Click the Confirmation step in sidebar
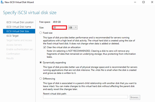The height and width of the screenshot is (102, 155). point(13,54)
